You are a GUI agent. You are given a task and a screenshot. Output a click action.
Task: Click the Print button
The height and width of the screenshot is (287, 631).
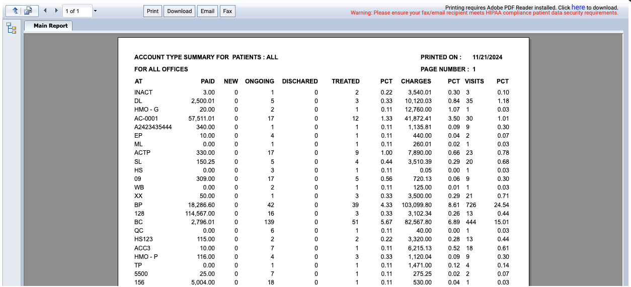[153, 11]
